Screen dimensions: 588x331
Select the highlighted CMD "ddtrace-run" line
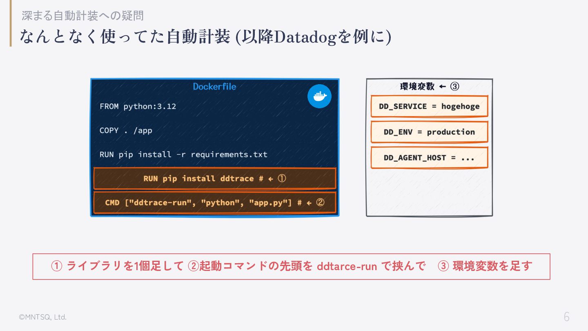[215, 203]
